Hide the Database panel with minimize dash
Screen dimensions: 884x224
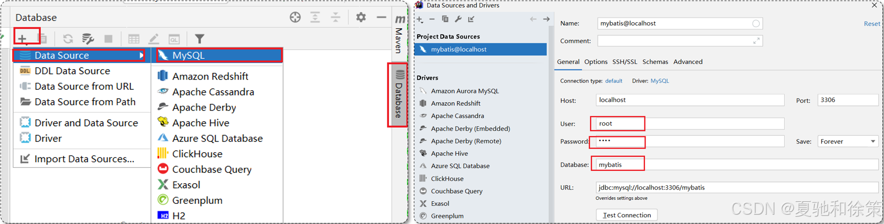(381, 18)
